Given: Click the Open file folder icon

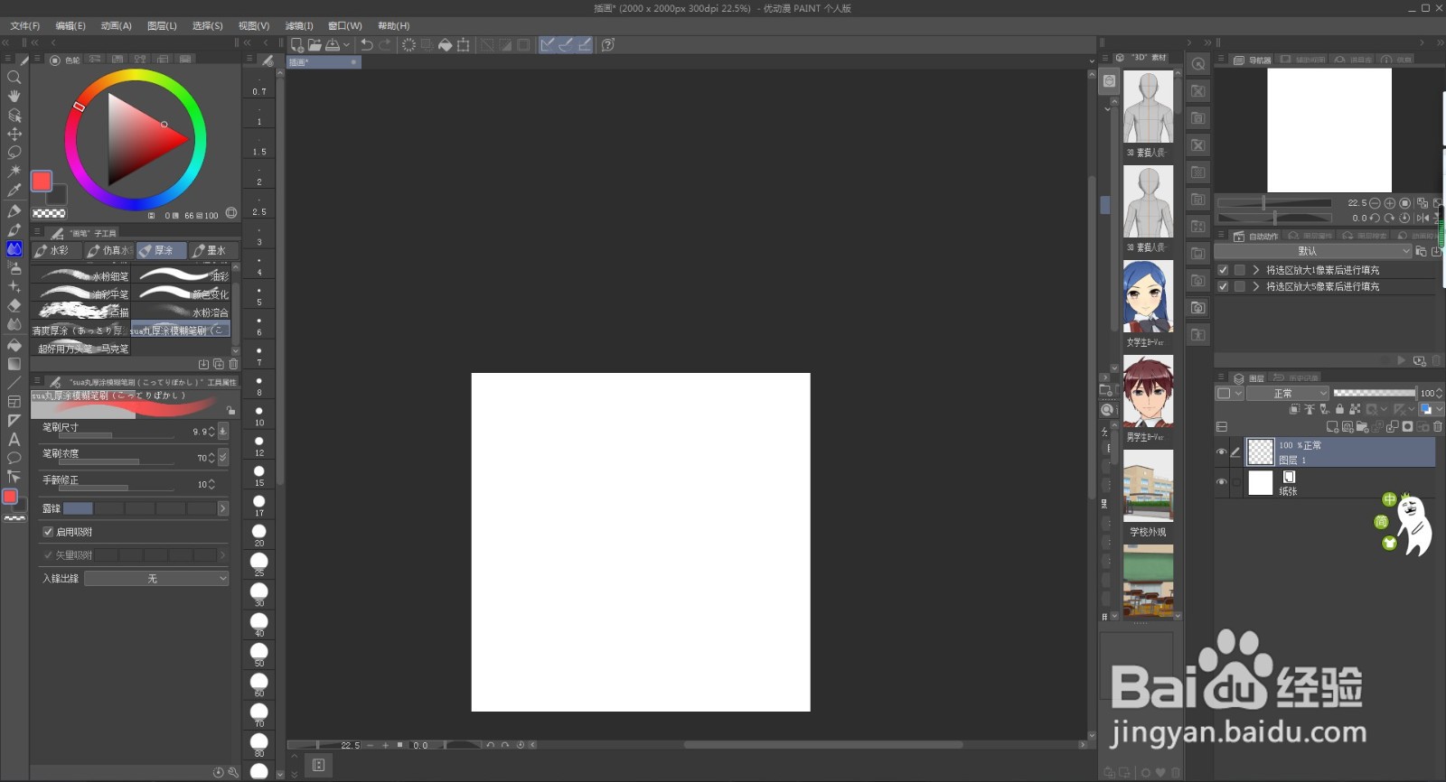Looking at the screenshot, I should (x=315, y=44).
